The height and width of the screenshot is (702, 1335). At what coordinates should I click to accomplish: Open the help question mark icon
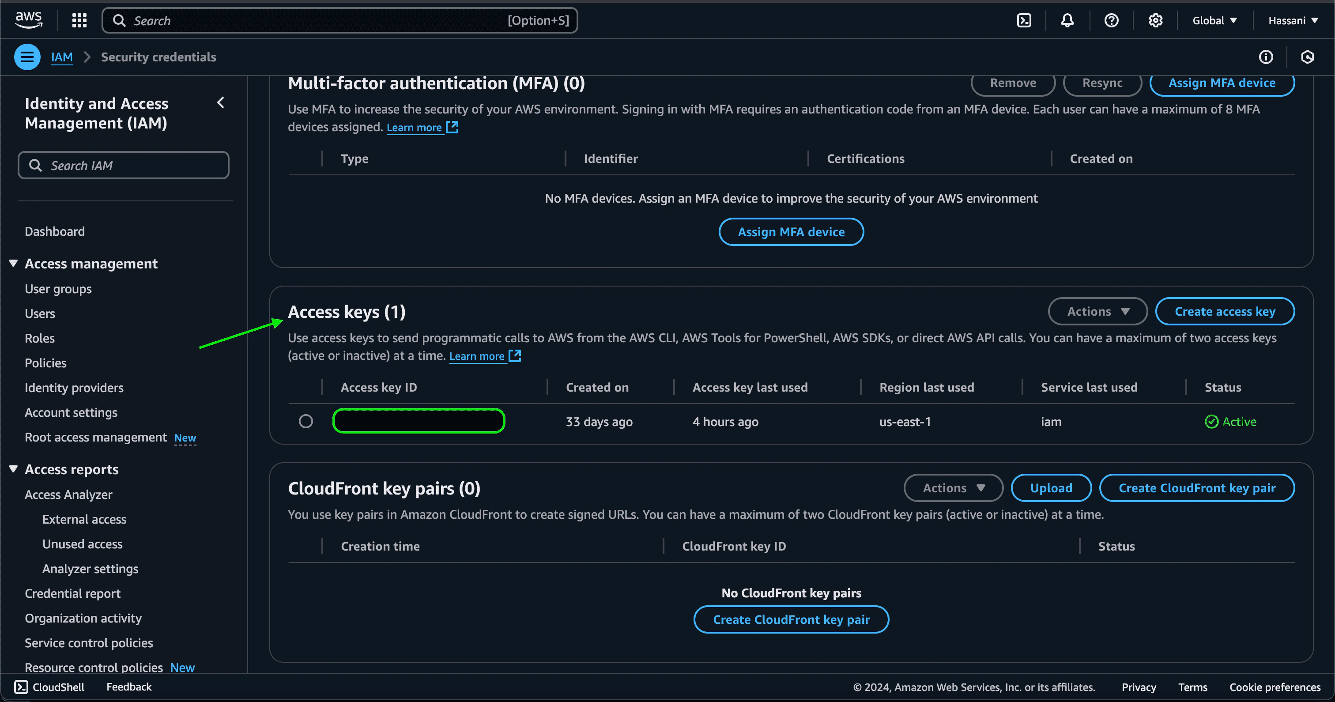(x=1111, y=20)
